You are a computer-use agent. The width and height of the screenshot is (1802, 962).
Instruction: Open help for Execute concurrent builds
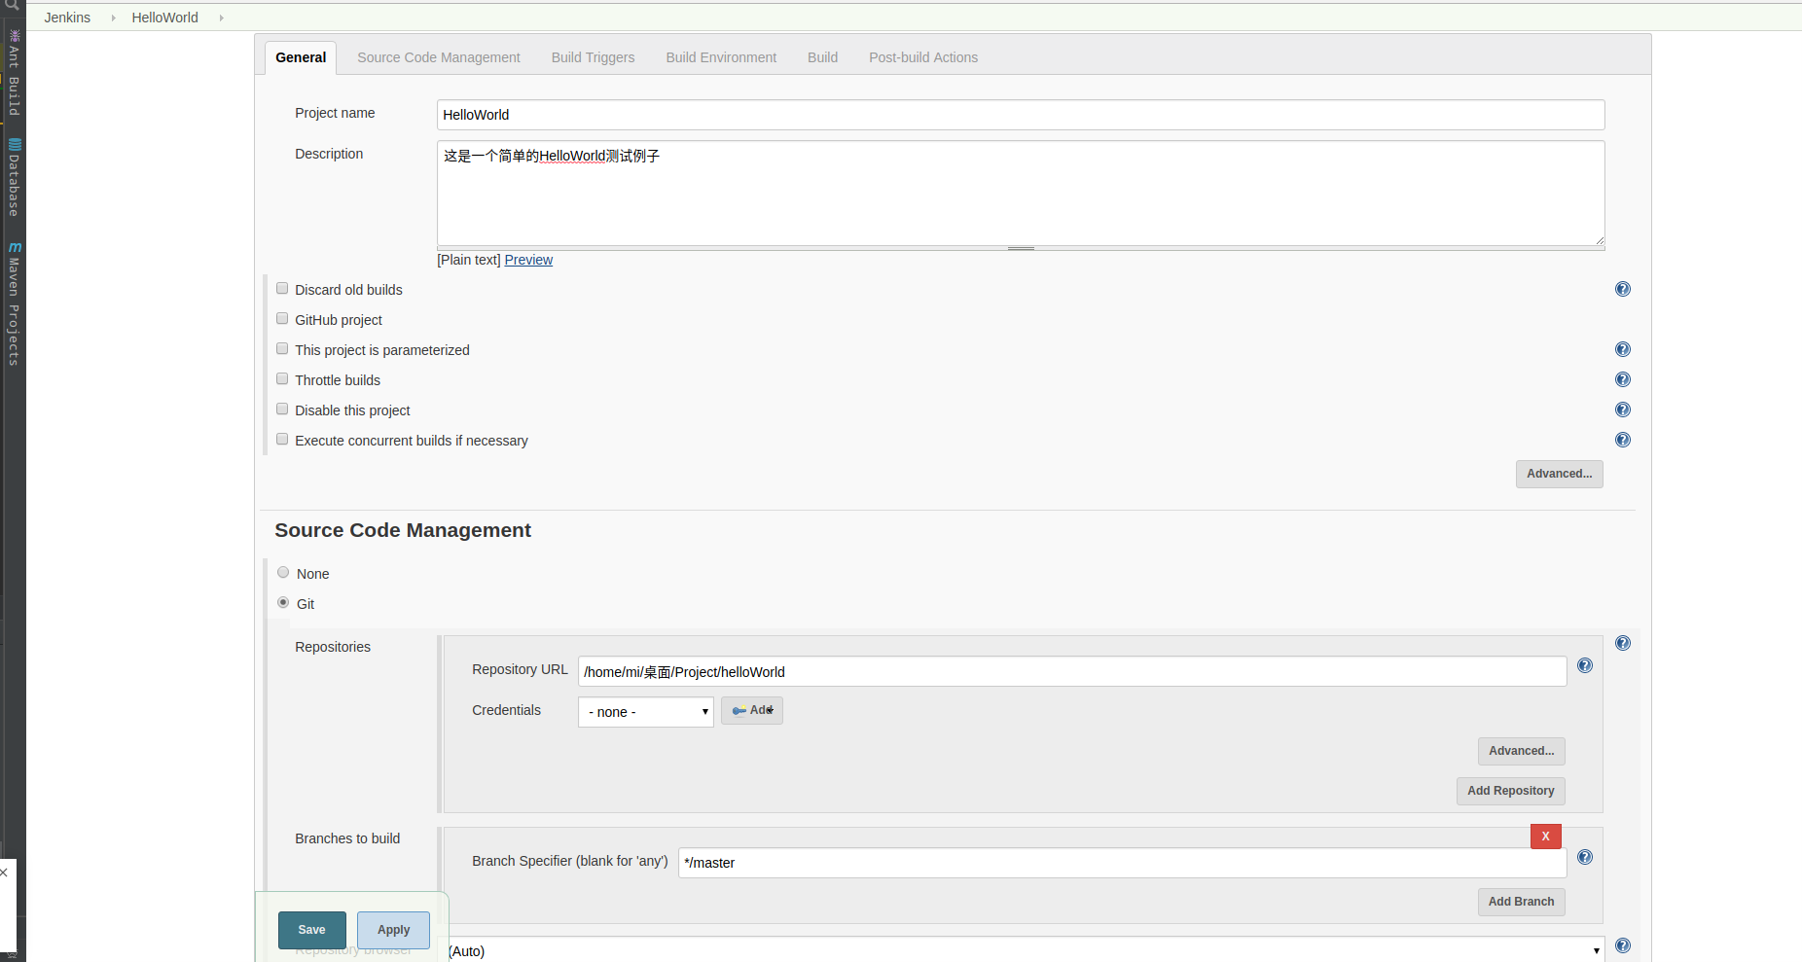(1622, 440)
